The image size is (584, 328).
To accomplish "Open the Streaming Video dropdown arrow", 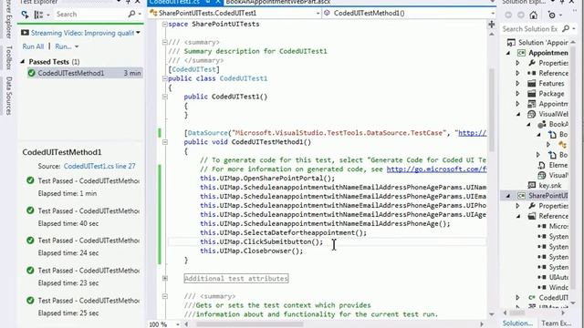I will (138, 33).
